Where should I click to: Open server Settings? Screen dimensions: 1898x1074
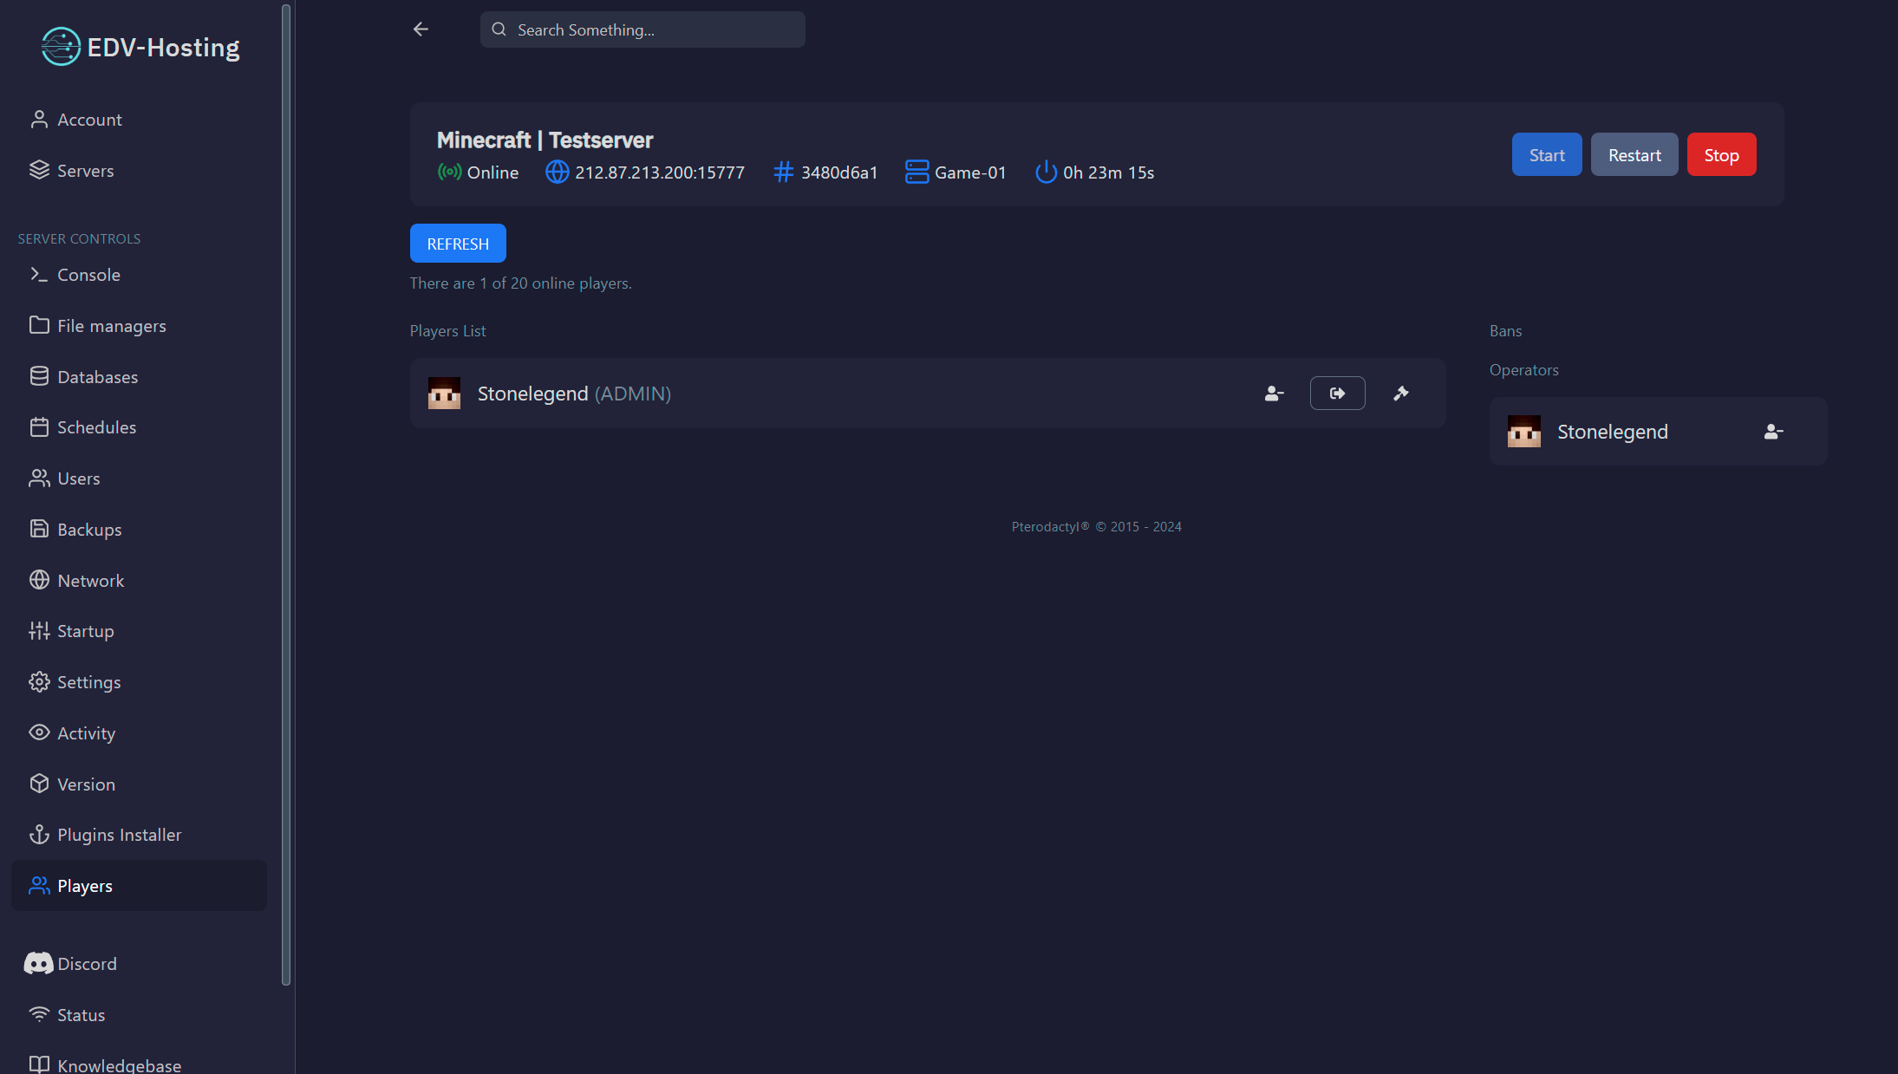click(139, 682)
